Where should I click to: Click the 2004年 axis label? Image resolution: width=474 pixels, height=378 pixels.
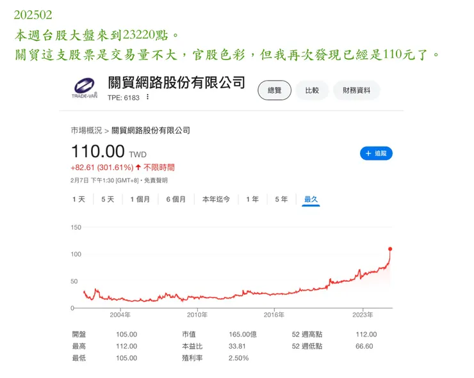tap(120, 315)
